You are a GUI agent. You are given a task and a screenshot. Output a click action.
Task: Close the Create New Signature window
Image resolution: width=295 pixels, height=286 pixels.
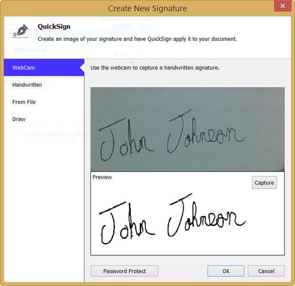point(283,6)
